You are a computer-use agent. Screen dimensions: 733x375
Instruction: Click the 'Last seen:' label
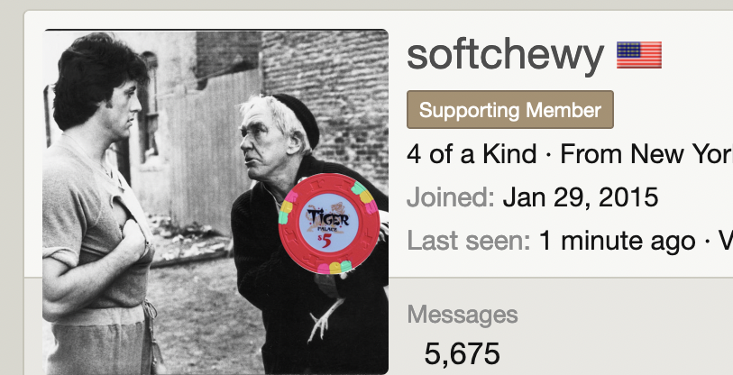point(469,241)
